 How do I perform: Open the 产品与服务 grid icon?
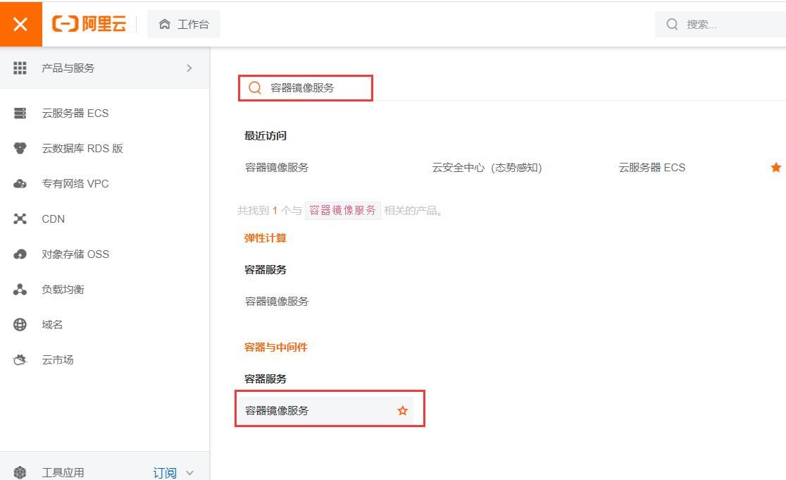20,68
